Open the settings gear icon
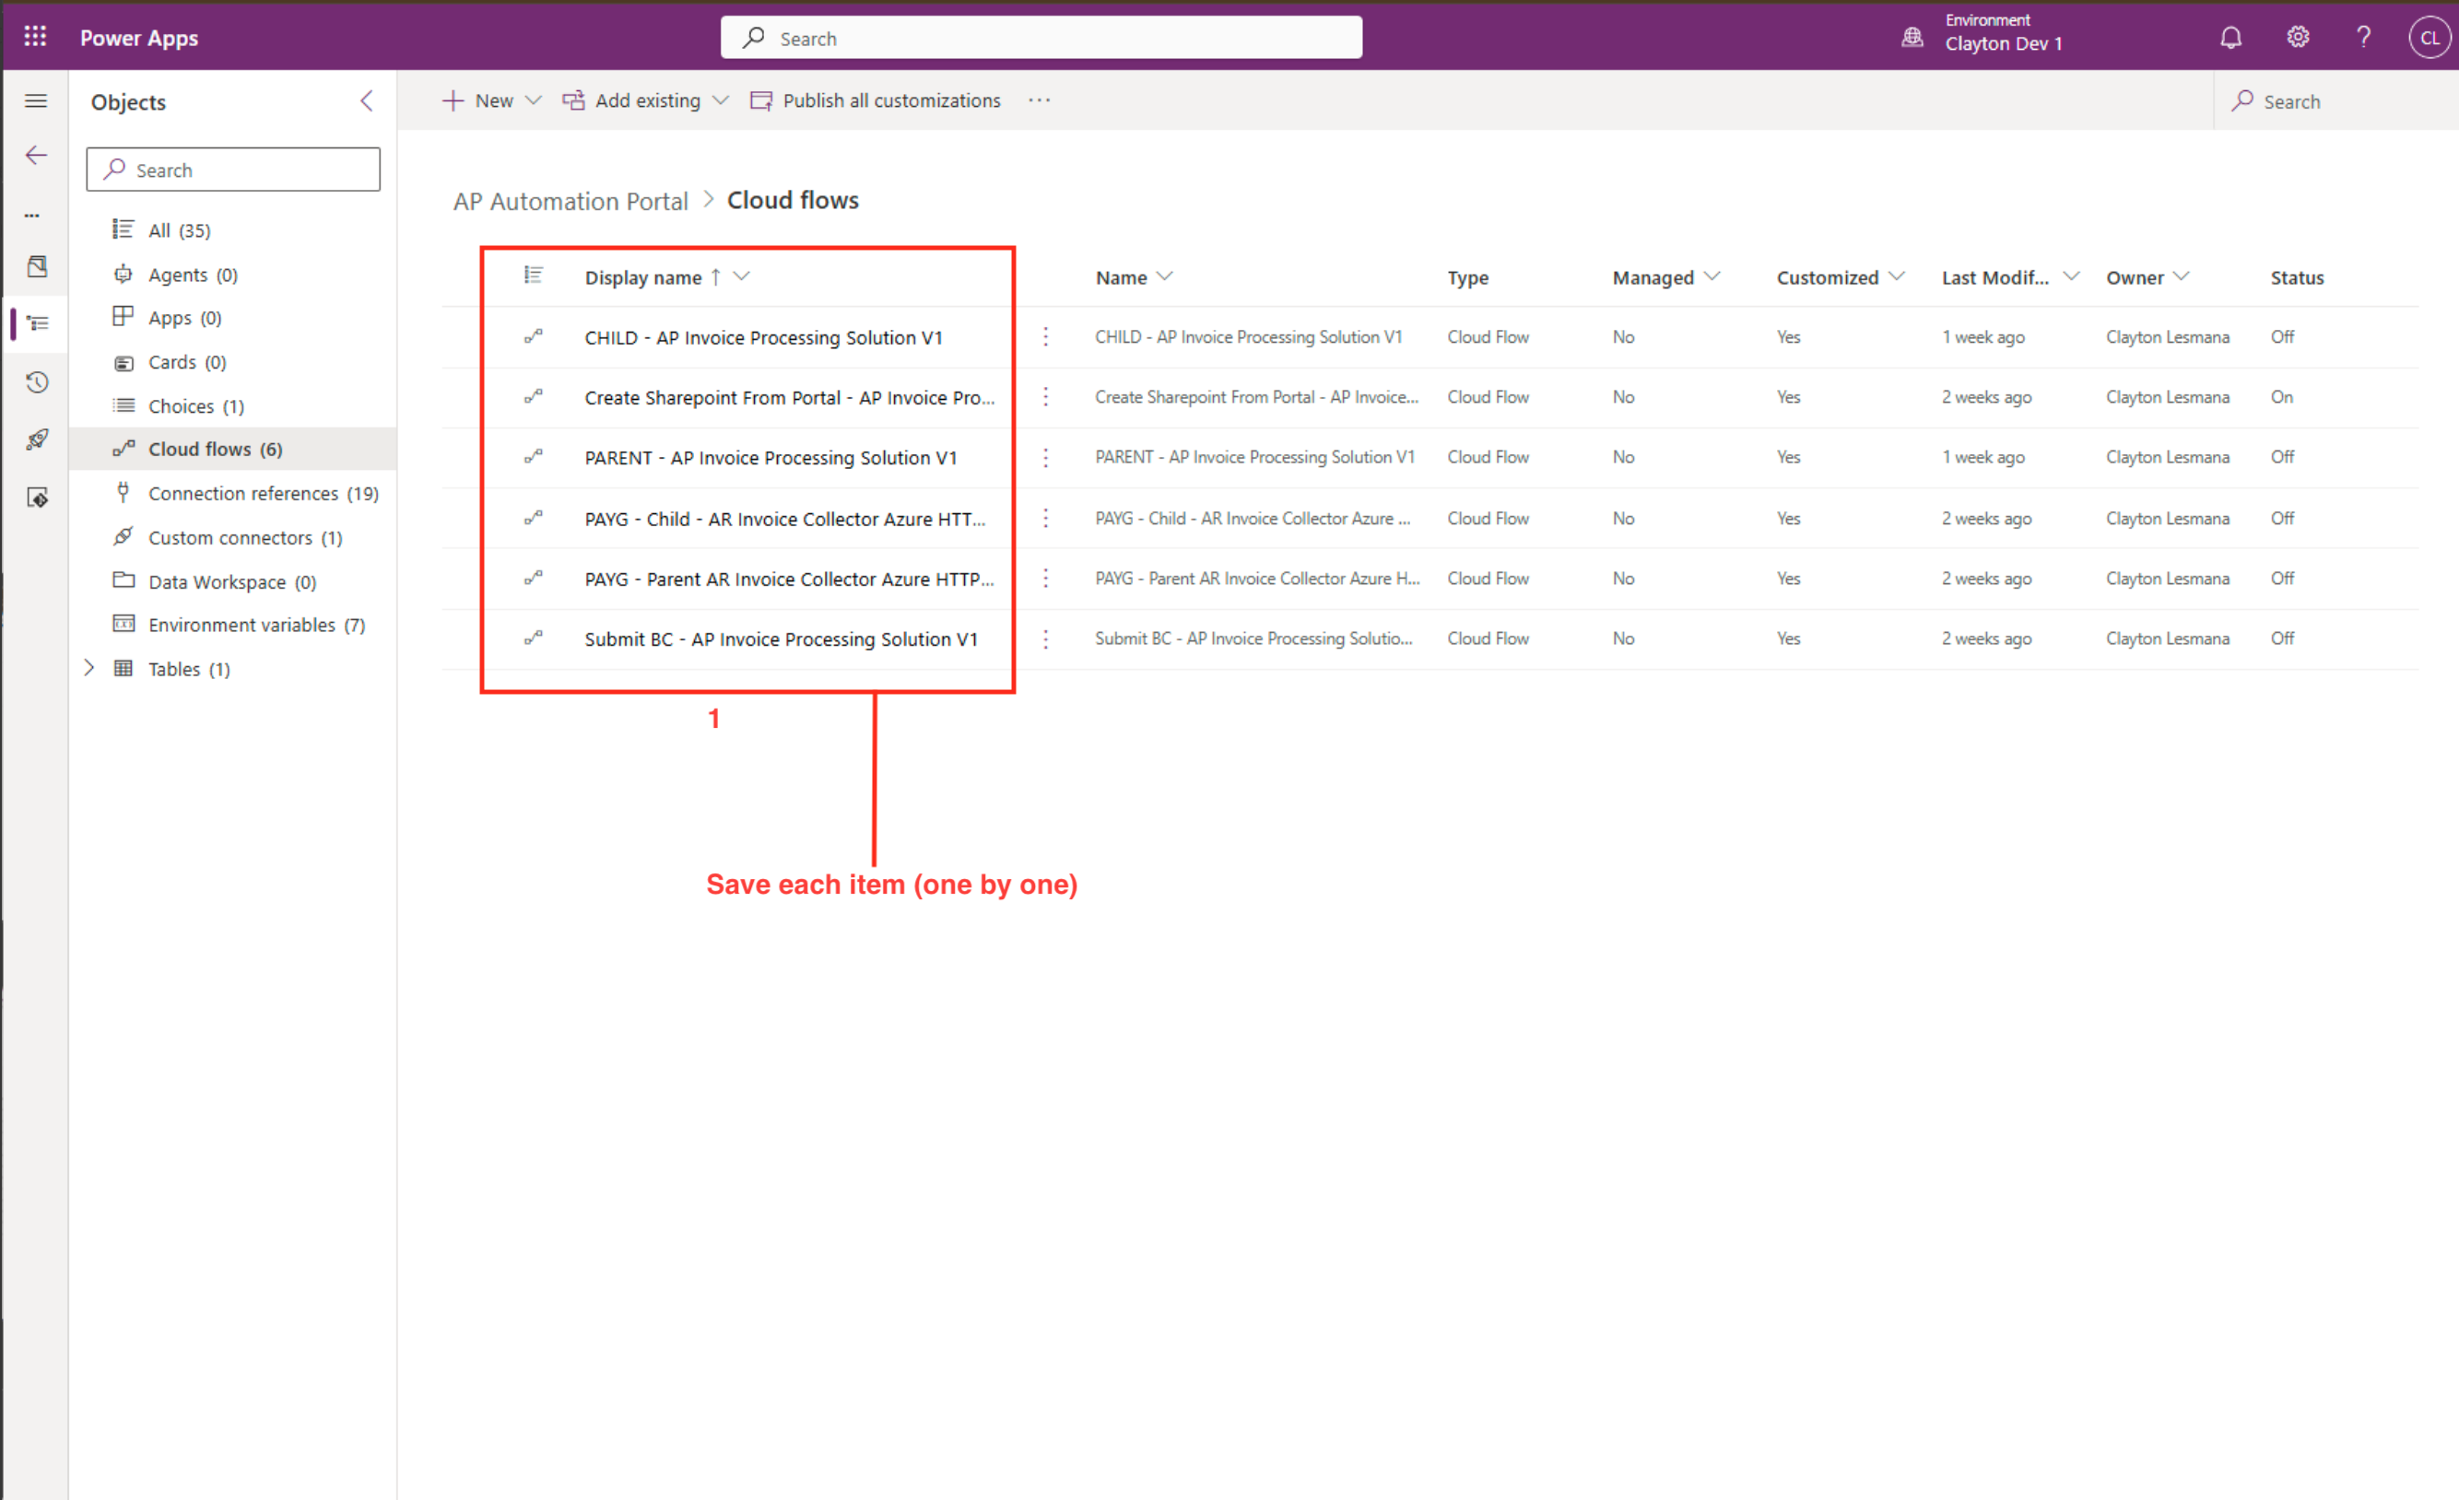 (x=2298, y=38)
